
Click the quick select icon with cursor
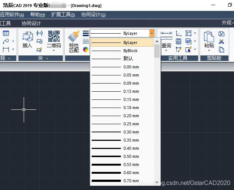(189, 50)
